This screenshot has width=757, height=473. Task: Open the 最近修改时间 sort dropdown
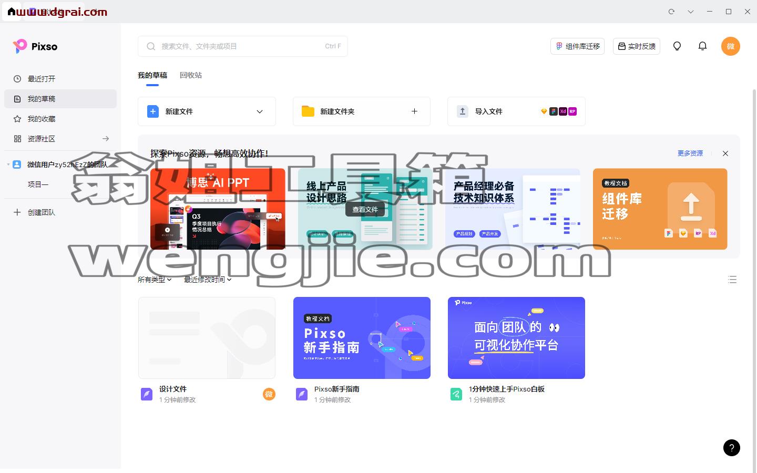point(208,280)
